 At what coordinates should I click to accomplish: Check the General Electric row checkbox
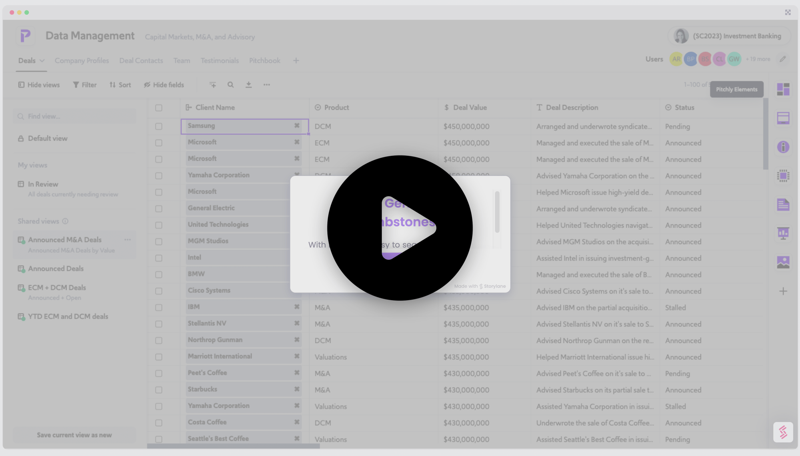click(159, 209)
